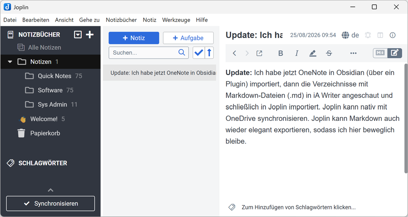Open the Software notebook
This screenshot has width=408, height=217.
pos(51,90)
